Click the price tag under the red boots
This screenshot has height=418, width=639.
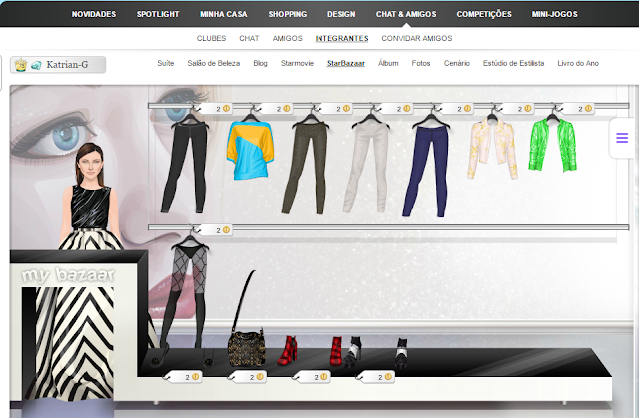312,377
